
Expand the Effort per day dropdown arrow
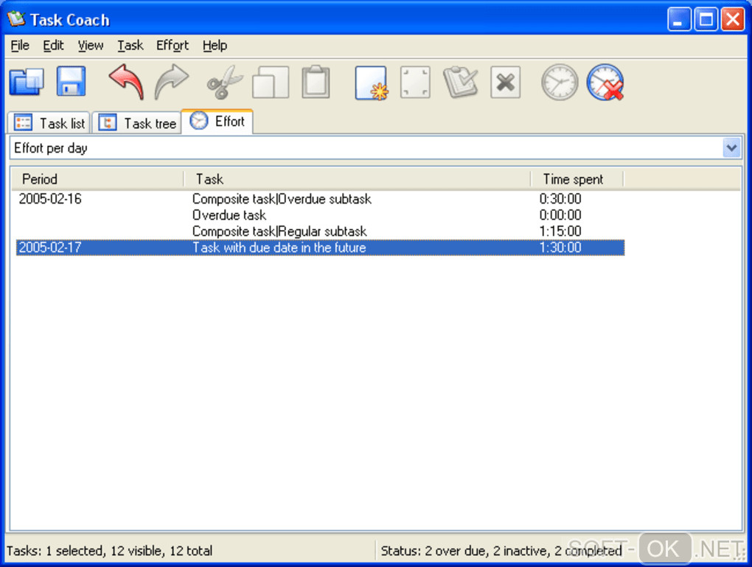point(731,147)
